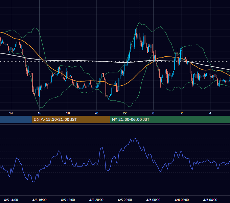The height and width of the screenshot is (203, 230).
Task: Click the blue session bar before London
Action: click(16, 119)
